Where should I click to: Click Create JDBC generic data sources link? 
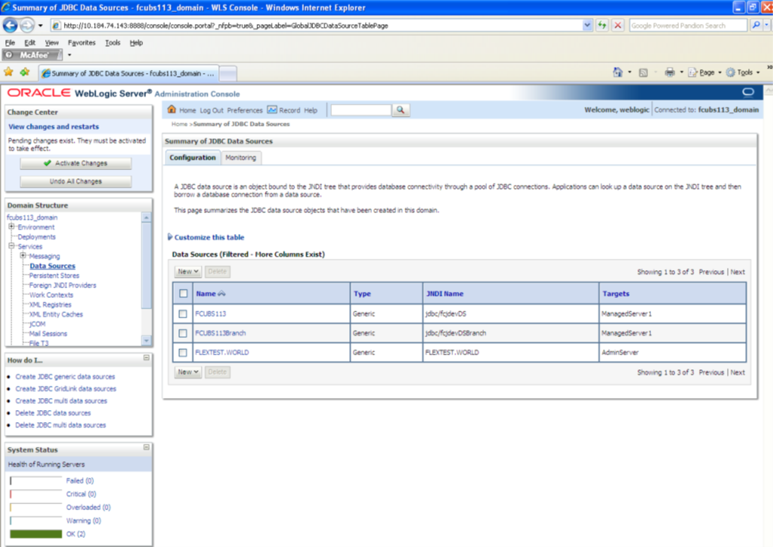[65, 376]
